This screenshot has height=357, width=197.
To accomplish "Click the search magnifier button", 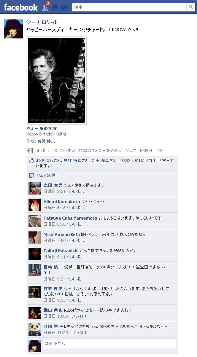I will [x=190, y=7].
